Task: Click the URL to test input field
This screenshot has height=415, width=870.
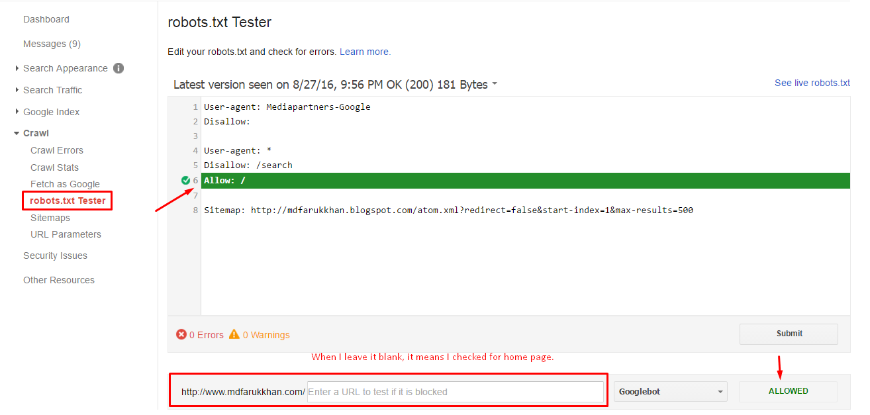Action: pyautogui.click(x=455, y=392)
